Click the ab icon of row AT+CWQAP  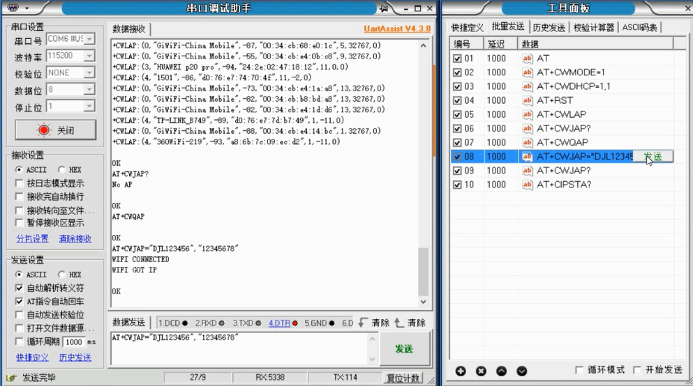pos(527,143)
